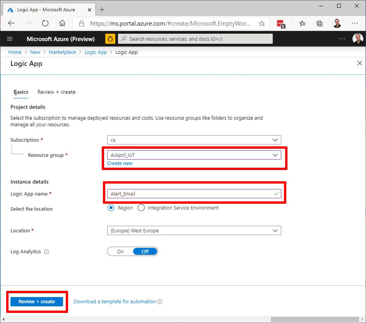
Task: Select Integration Service Environment radio option
Action: click(x=141, y=208)
